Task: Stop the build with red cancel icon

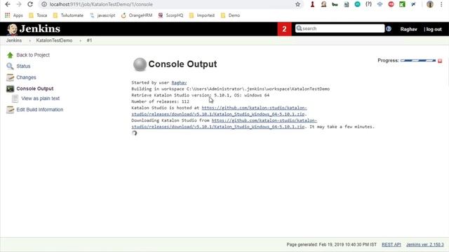Action: pyautogui.click(x=440, y=61)
